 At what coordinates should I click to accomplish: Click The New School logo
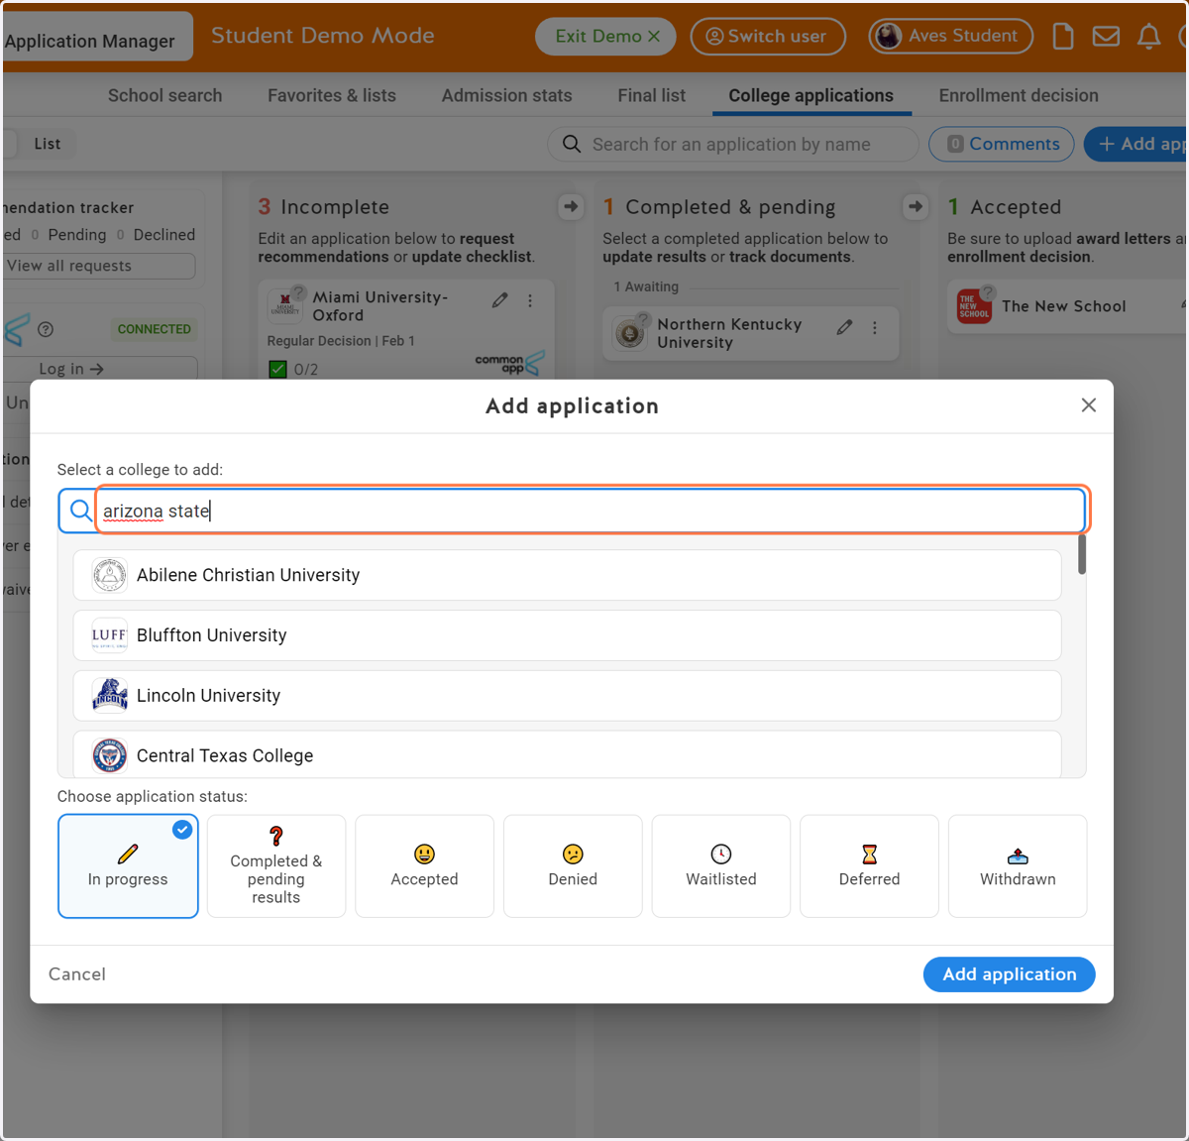pos(974,306)
